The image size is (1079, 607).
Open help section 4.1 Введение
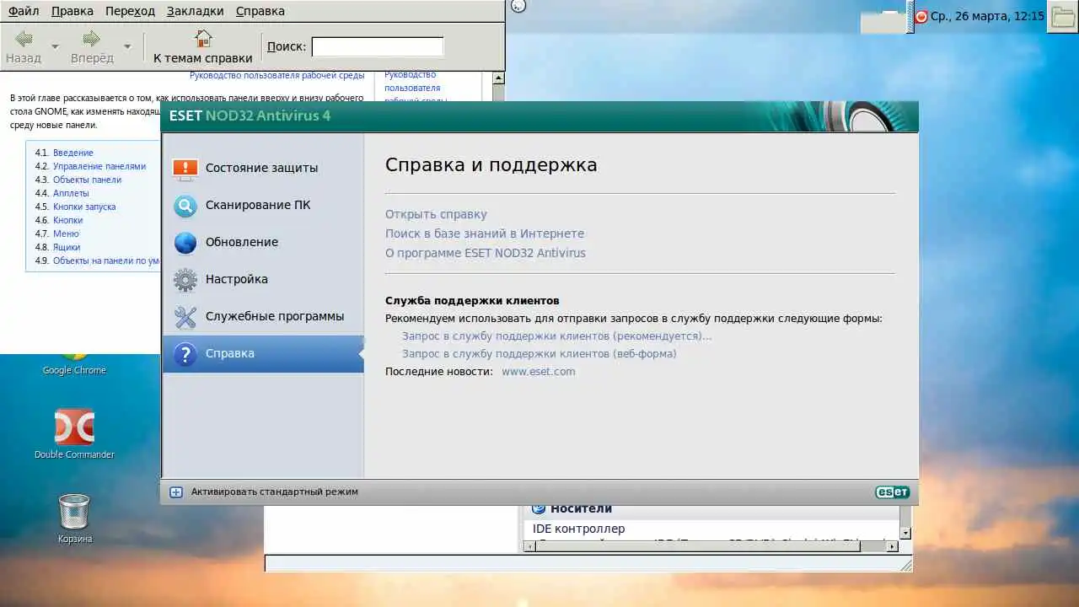coord(73,153)
